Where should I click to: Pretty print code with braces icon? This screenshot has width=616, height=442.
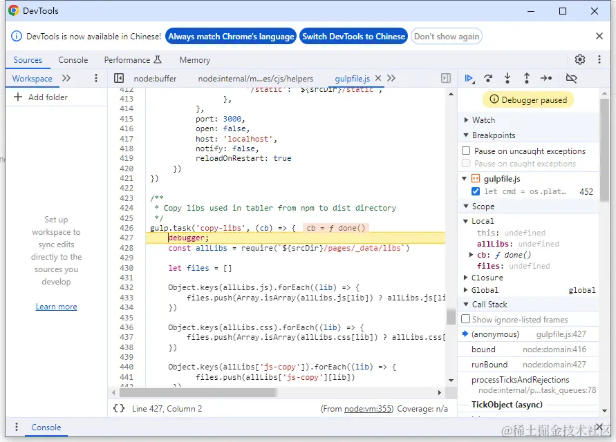coord(119,409)
